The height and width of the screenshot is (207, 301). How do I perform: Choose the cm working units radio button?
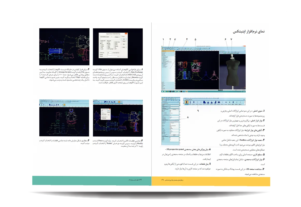point(101,43)
